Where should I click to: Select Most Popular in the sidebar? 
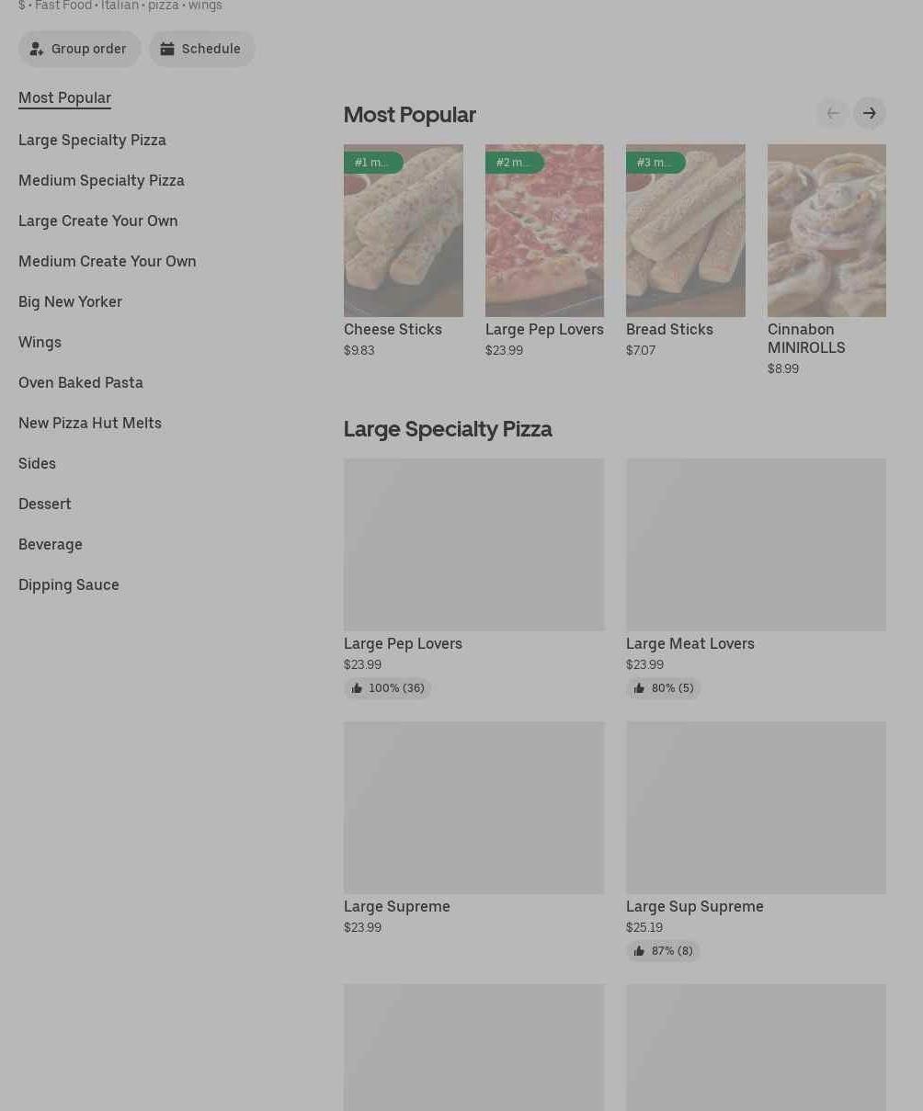pos(64,97)
